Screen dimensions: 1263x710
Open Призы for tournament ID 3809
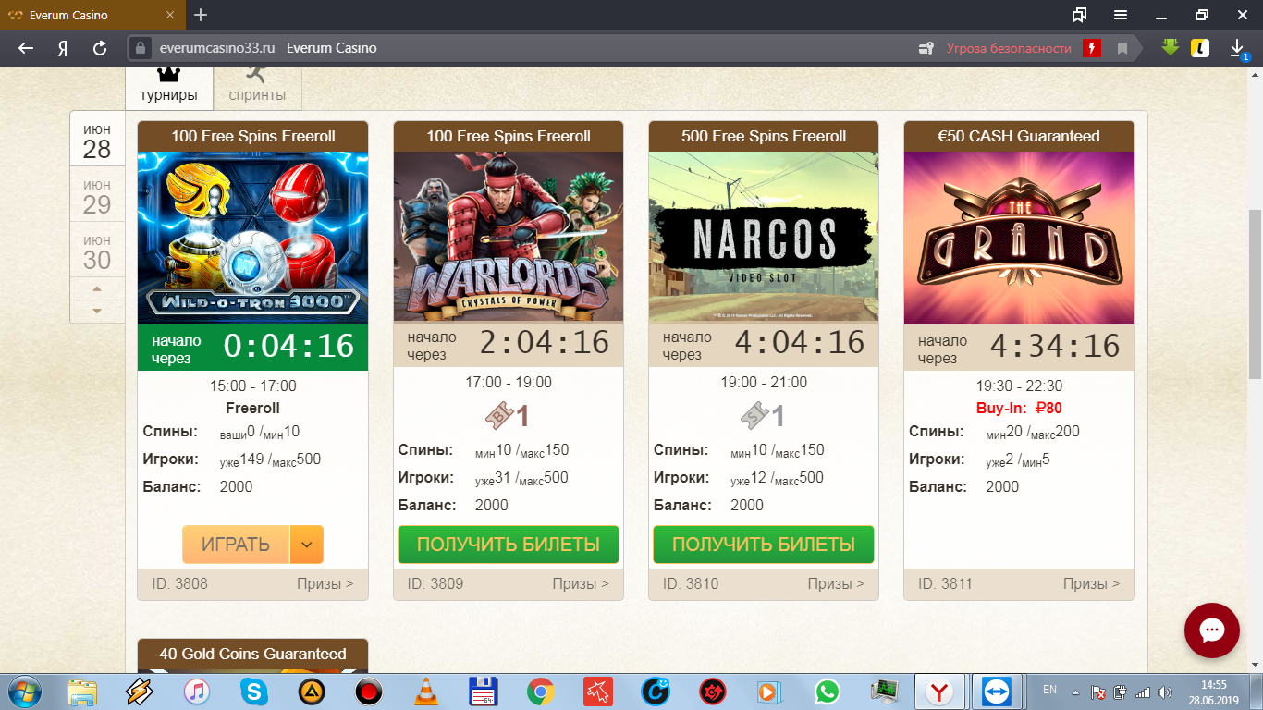[x=581, y=583]
